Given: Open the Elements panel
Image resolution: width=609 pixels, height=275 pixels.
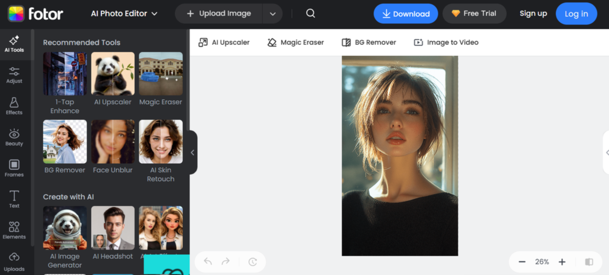Looking at the screenshot, I should [x=14, y=230].
